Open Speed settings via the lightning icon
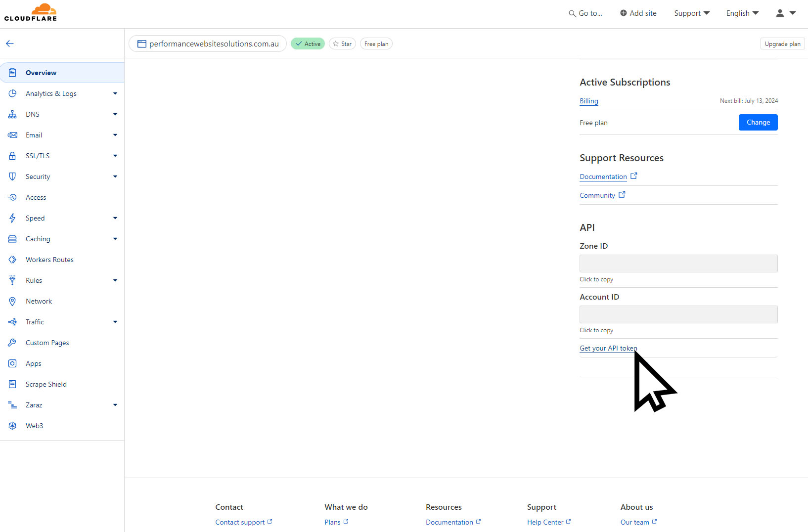The image size is (808, 532). [12, 218]
